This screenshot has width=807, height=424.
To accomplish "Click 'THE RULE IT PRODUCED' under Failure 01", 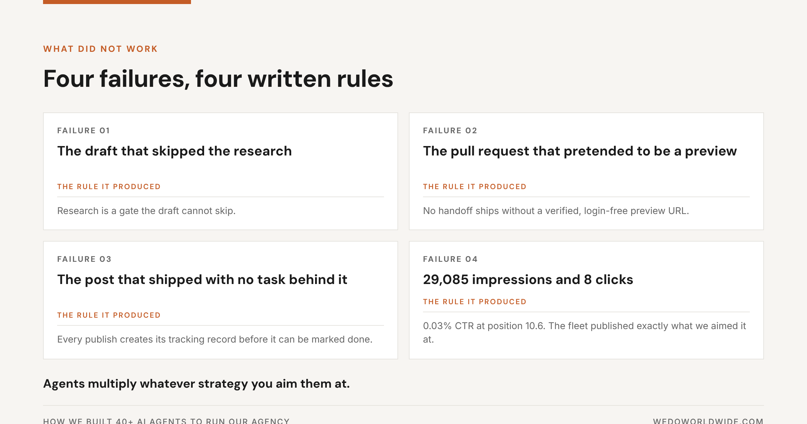I will coord(109,187).
